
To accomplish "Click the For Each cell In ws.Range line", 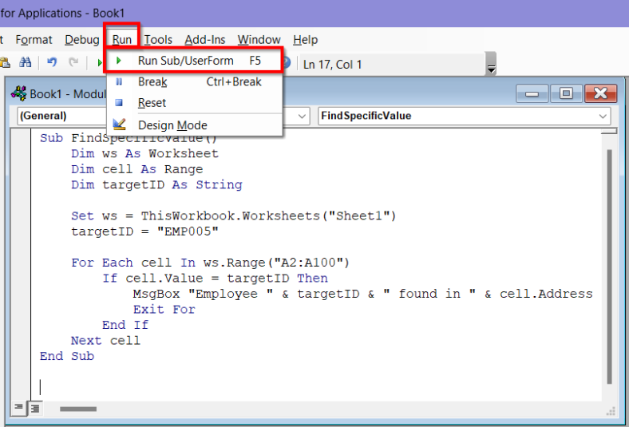I will coord(210,263).
